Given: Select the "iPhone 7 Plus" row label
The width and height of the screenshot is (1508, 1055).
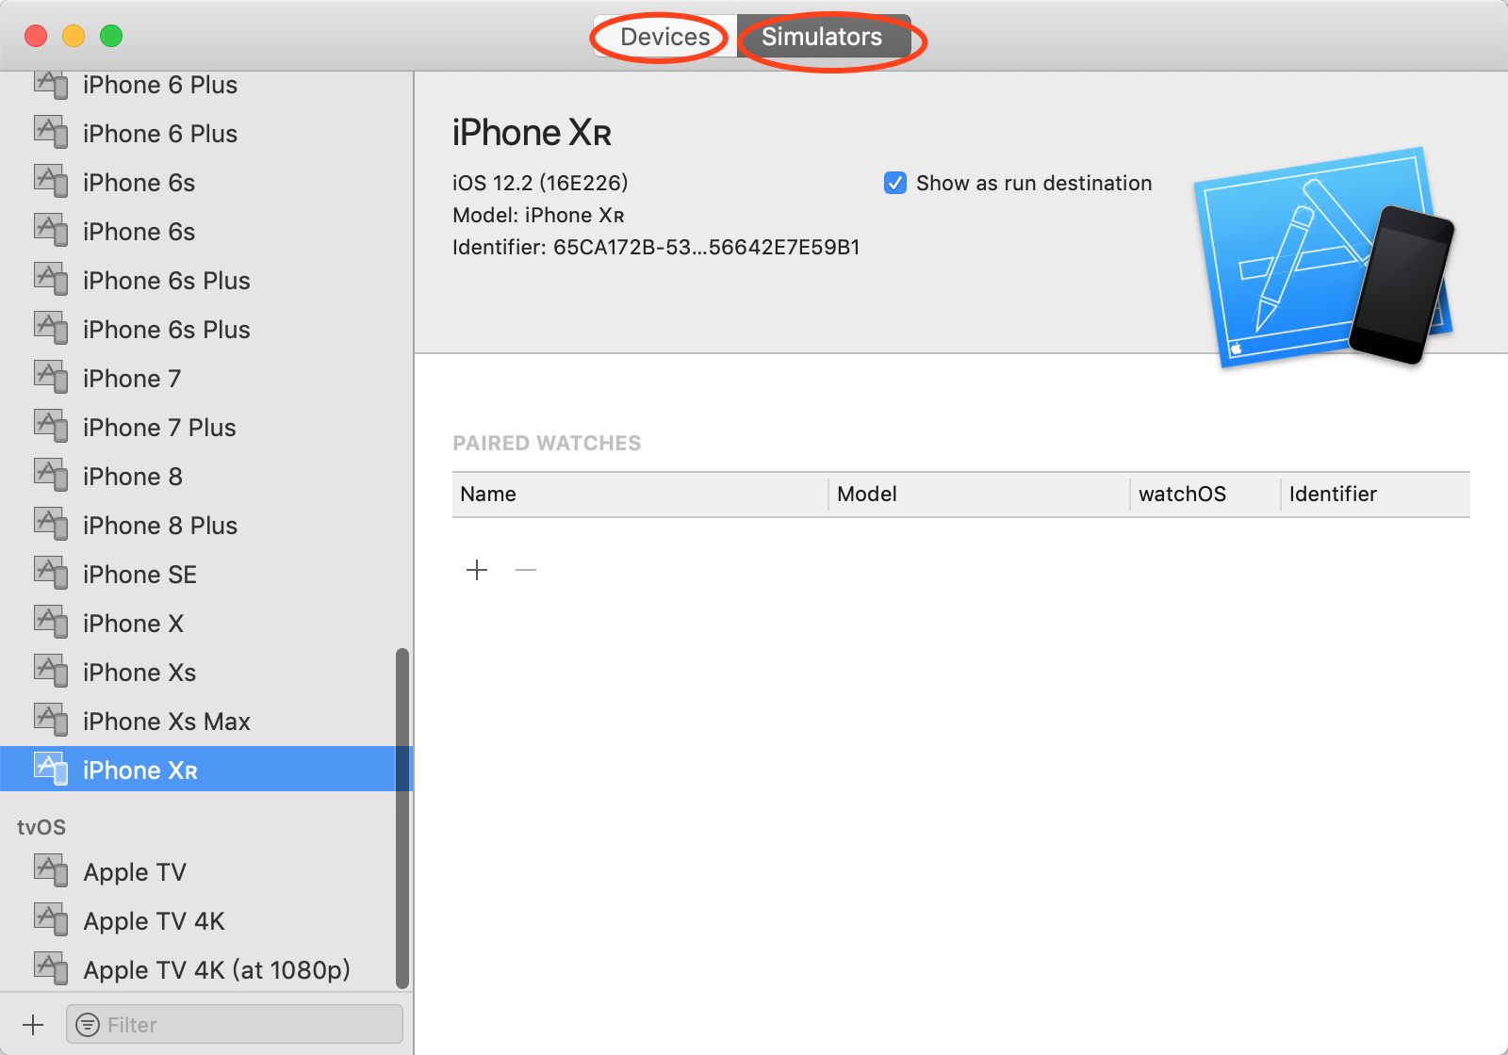Looking at the screenshot, I should (159, 428).
